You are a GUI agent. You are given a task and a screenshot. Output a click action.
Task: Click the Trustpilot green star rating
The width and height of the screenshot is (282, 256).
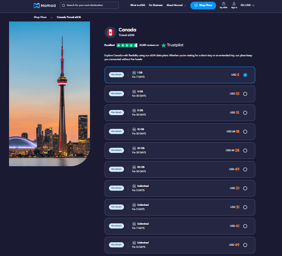[x=127, y=45]
